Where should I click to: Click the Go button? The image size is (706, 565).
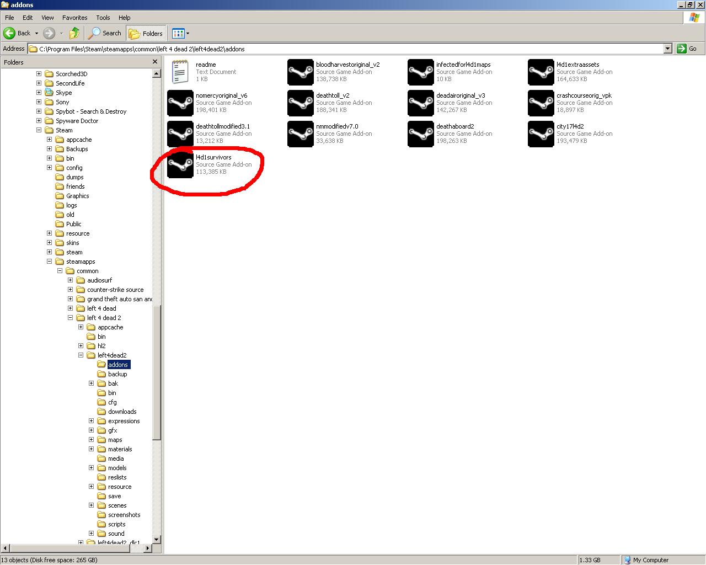[687, 49]
